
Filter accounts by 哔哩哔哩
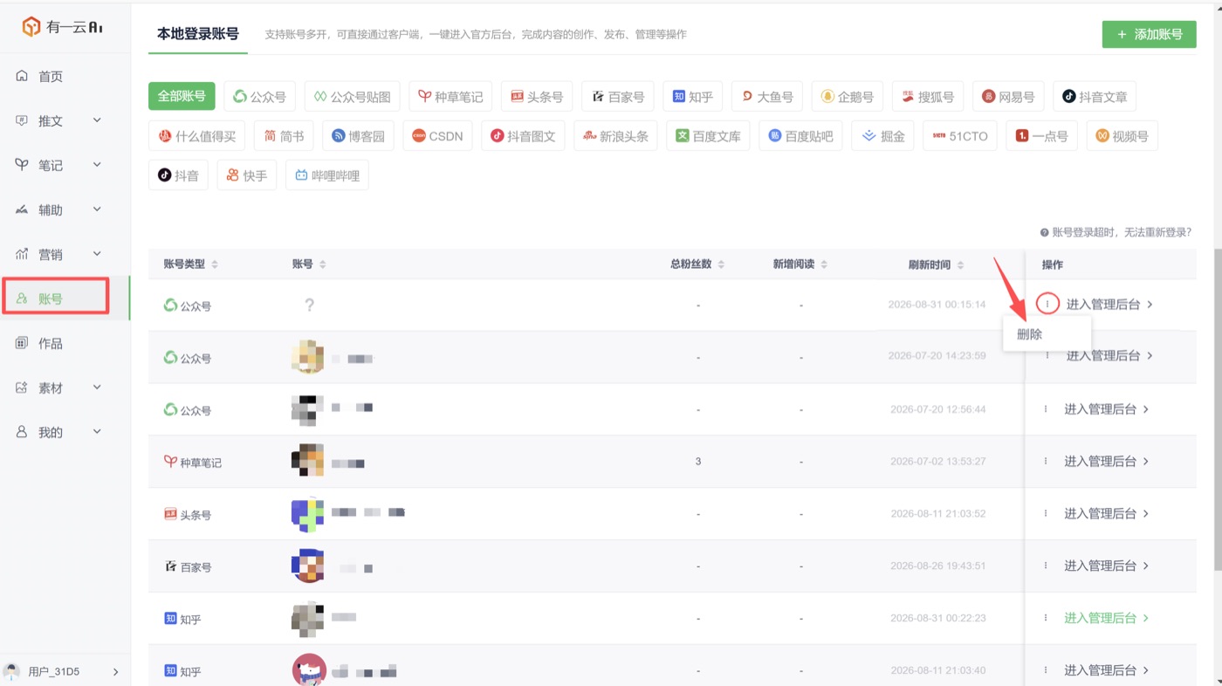(x=327, y=175)
